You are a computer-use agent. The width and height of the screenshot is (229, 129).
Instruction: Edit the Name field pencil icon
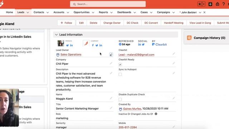point(111,98)
